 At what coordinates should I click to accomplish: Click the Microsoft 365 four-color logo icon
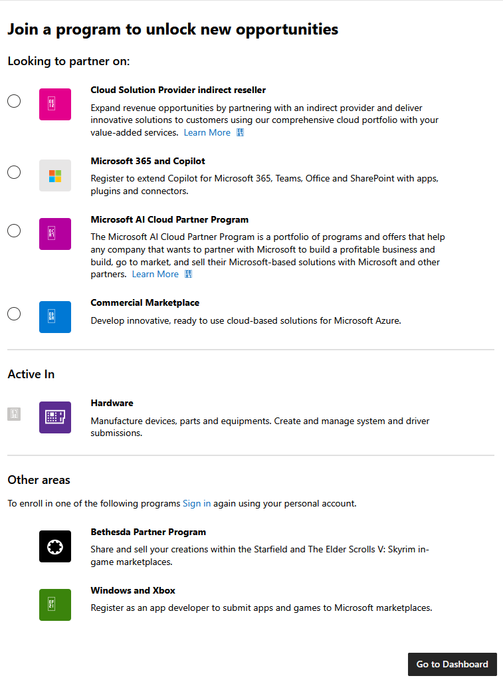coord(54,175)
